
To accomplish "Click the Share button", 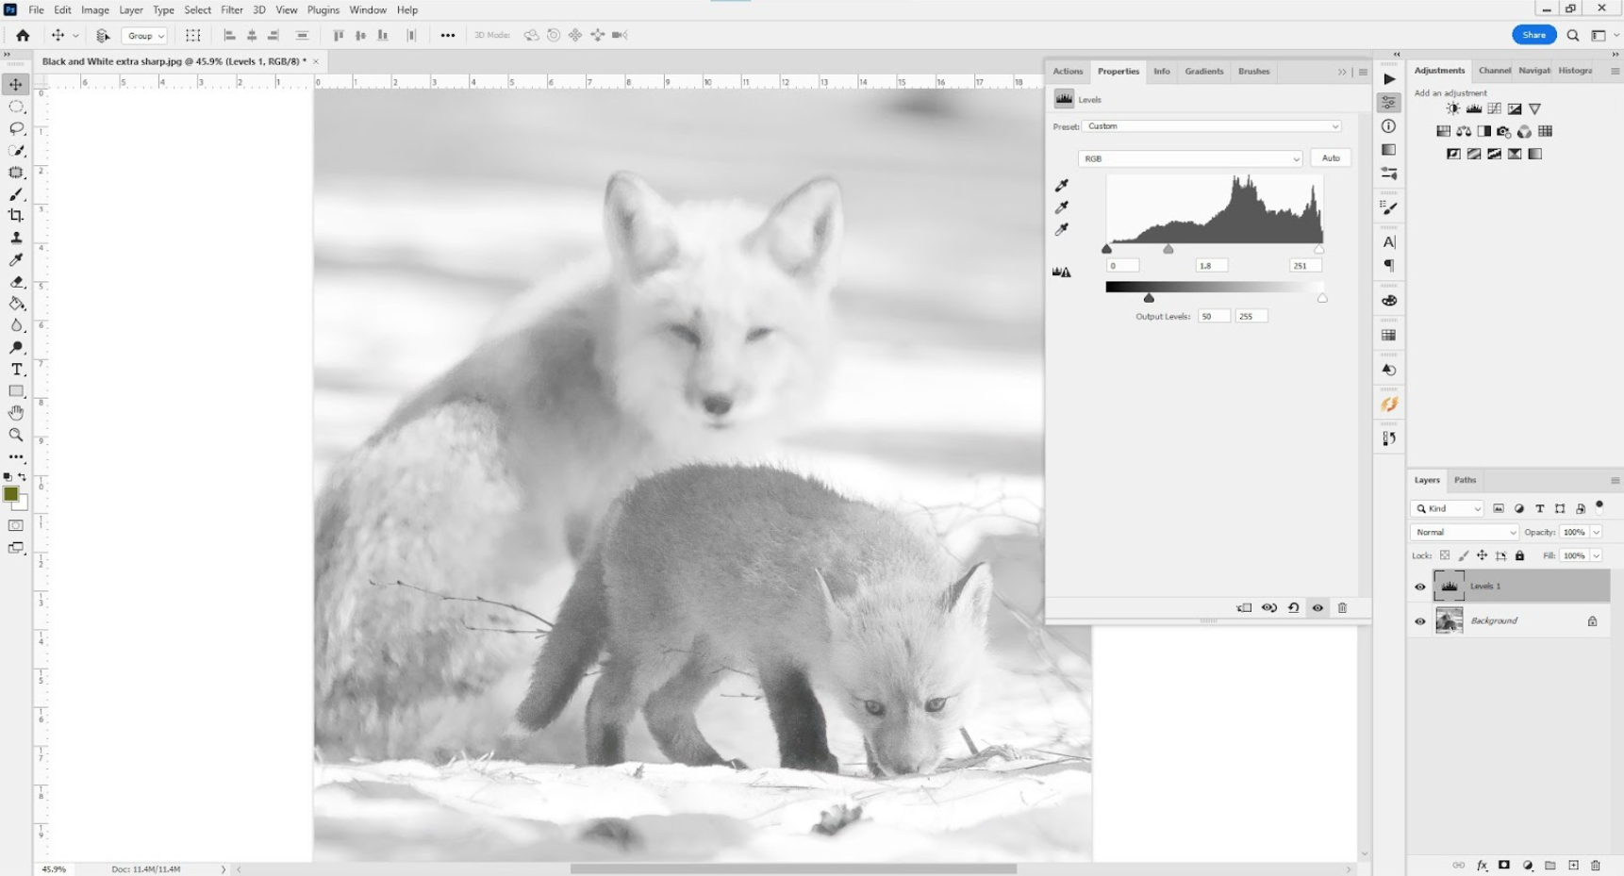I will [1534, 35].
